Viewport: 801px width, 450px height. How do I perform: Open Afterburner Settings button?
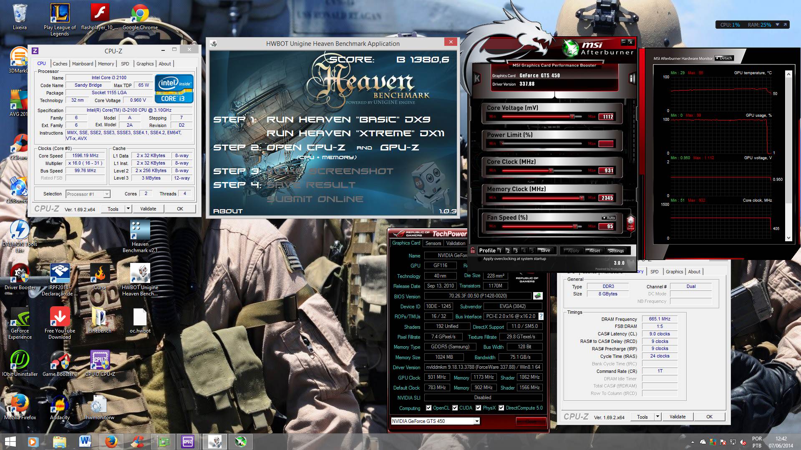[616, 251]
